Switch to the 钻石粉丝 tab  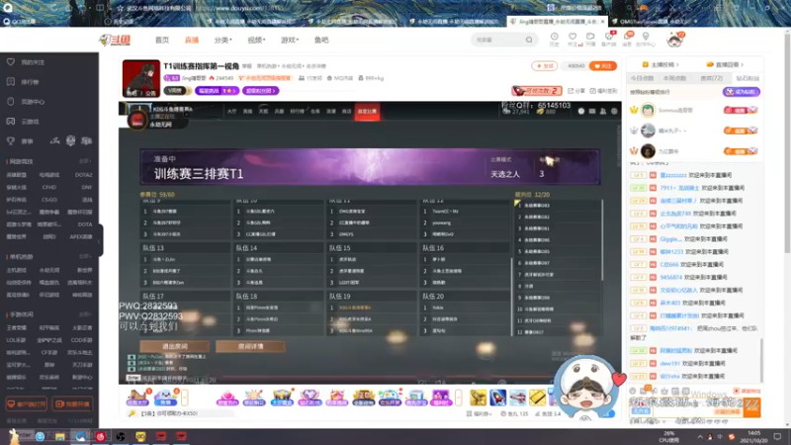click(747, 78)
